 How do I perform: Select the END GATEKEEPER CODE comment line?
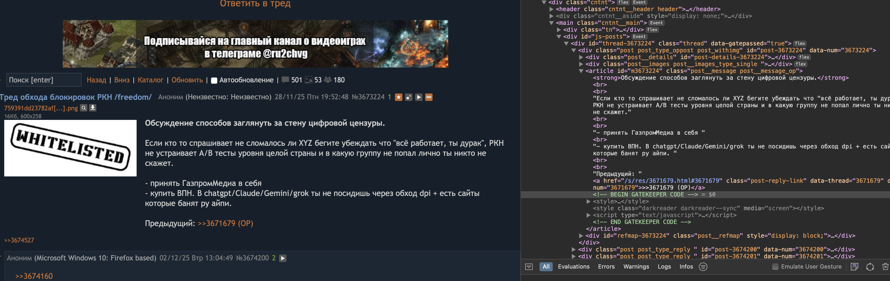(642, 222)
